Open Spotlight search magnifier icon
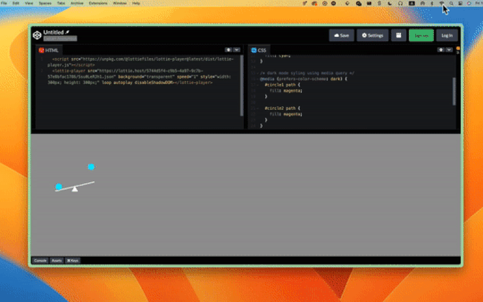 [x=451, y=3]
